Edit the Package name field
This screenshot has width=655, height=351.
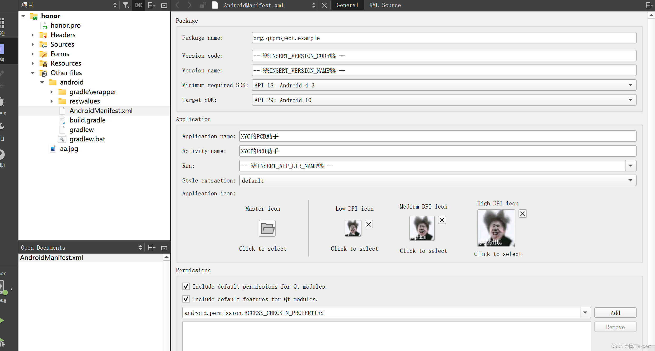point(444,38)
